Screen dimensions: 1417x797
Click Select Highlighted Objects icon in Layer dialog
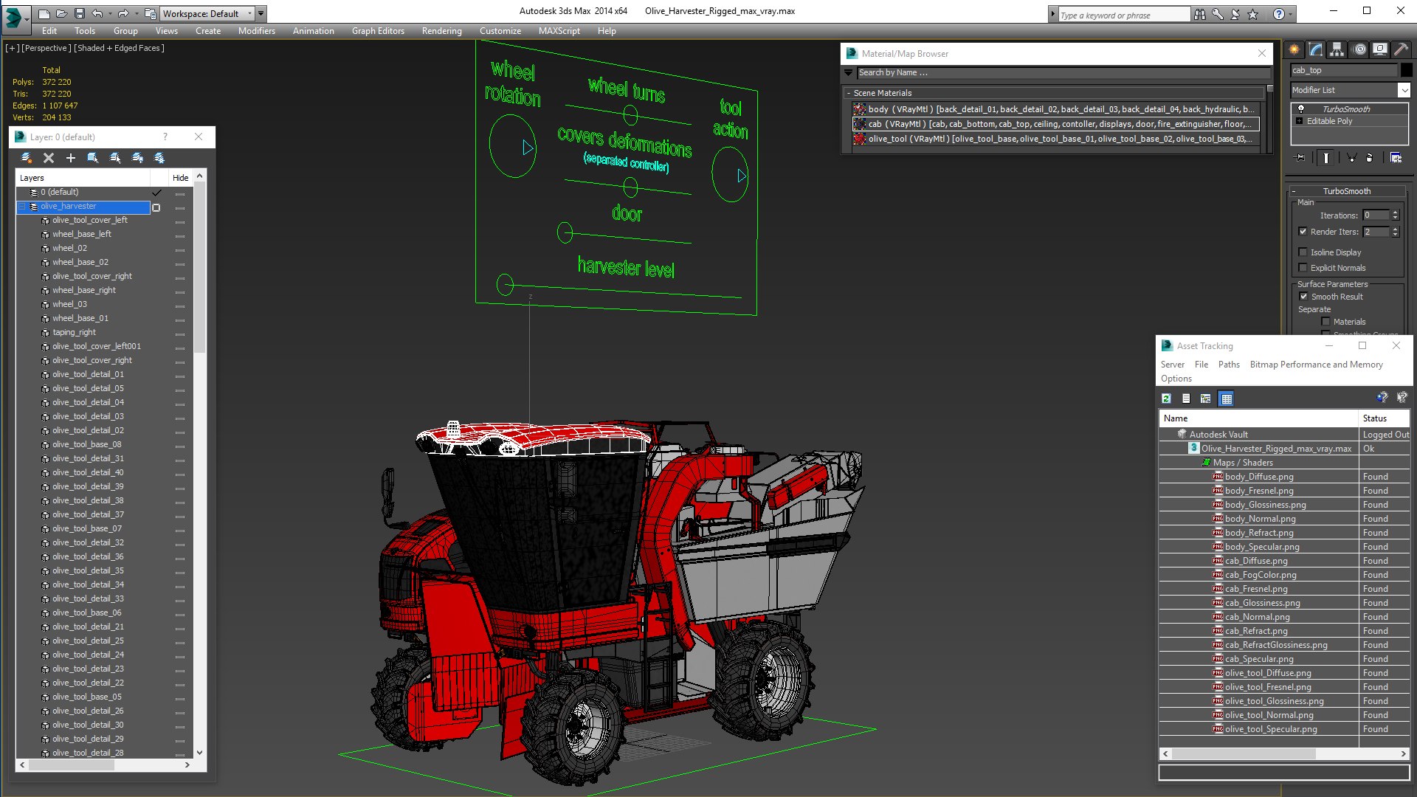tap(93, 158)
